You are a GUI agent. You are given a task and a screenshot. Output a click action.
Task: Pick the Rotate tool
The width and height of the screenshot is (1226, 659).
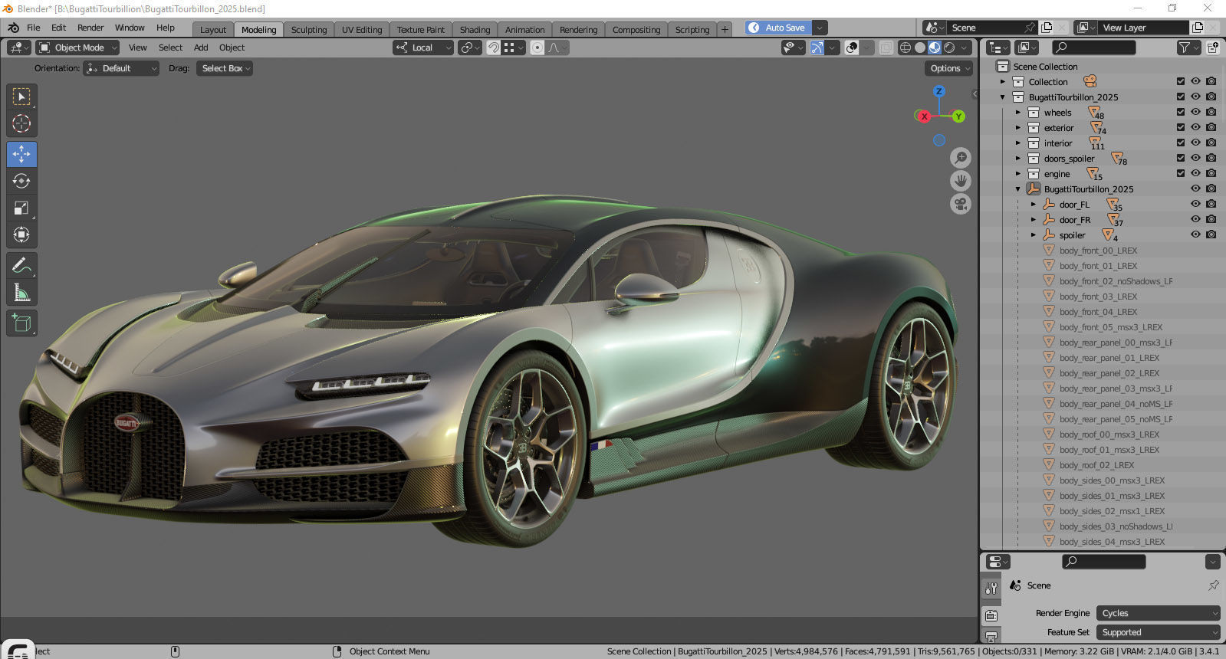click(21, 181)
